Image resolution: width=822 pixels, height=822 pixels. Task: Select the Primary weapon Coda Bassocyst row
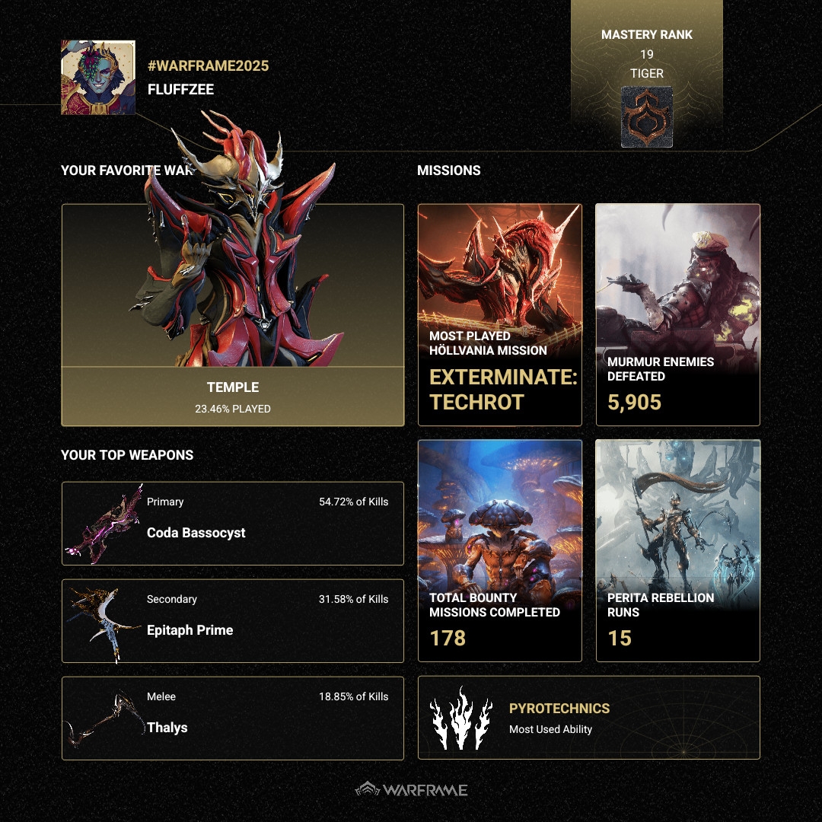[233, 523]
